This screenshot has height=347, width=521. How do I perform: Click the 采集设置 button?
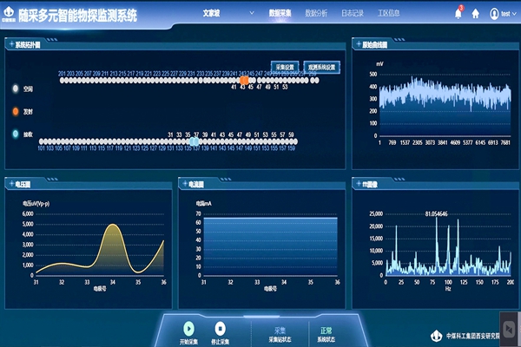point(285,66)
